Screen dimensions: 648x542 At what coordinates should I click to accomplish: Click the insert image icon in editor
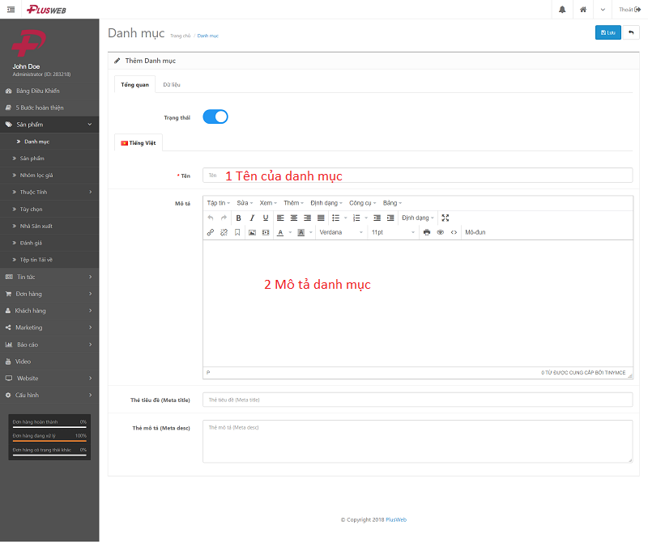(x=252, y=232)
